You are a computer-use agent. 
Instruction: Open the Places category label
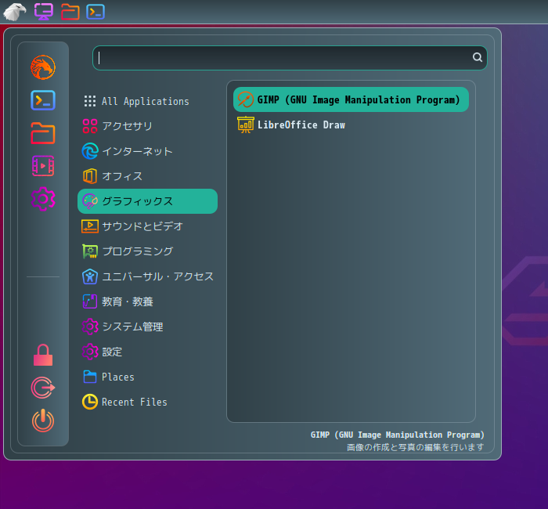(117, 377)
